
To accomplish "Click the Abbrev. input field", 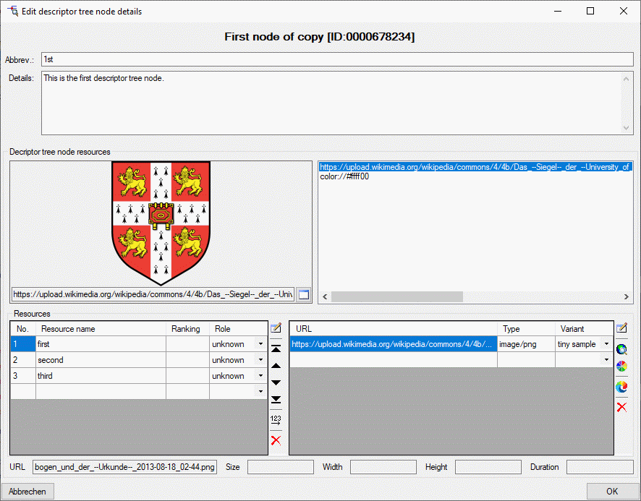I will coord(337,59).
